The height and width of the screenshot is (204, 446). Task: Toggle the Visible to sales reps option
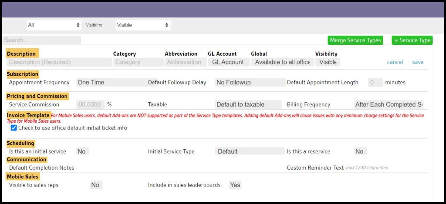pyautogui.click(x=95, y=185)
